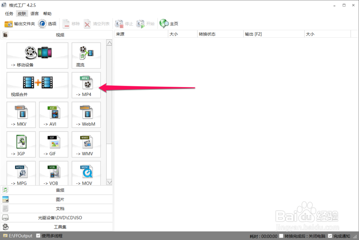Expand the 工具集 toolset section

(x=57, y=227)
